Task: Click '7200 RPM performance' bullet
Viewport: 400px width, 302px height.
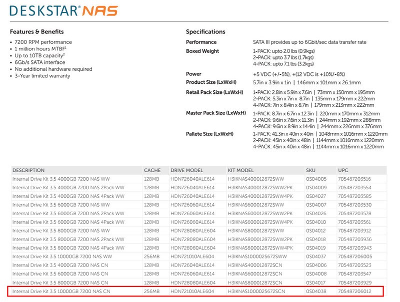Action: click(x=43, y=42)
